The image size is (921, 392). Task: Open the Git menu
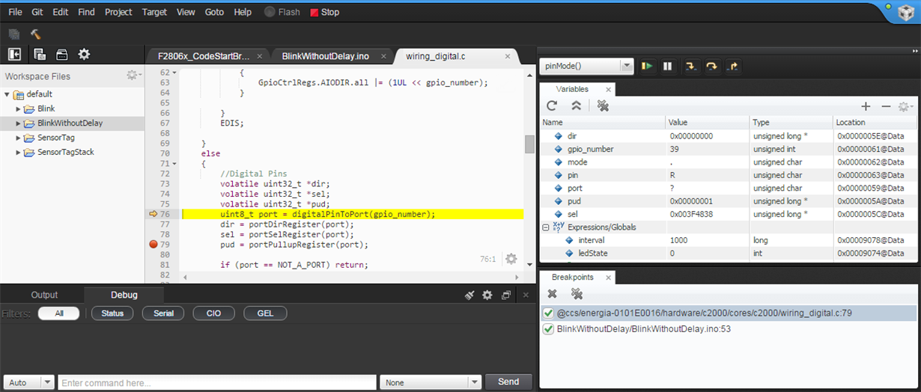[37, 12]
